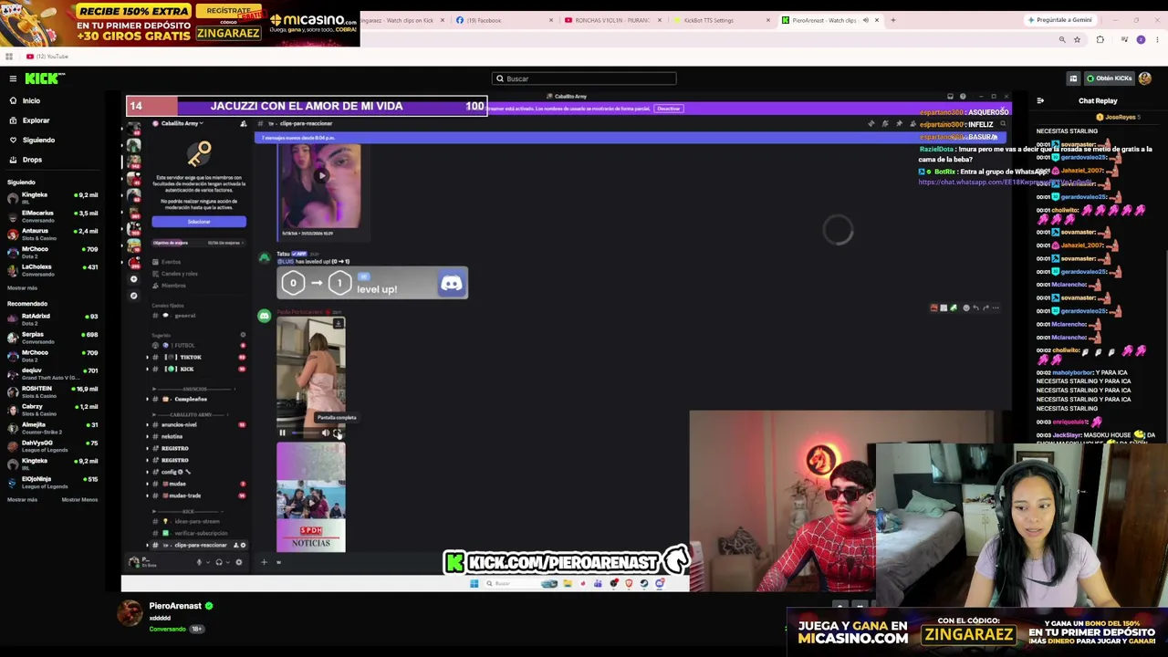This screenshot has width=1168, height=657.
Task: Open the SPDH Noticias clip thumbnail
Action: (x=311, y=498)
